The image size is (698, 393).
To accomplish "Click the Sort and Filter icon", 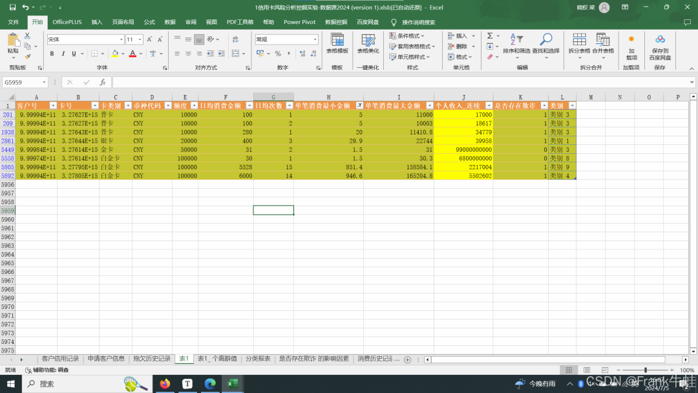I will point(516,42).
